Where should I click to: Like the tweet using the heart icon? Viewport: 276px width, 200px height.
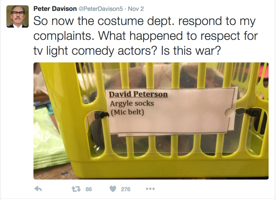[x=113, y=189]
